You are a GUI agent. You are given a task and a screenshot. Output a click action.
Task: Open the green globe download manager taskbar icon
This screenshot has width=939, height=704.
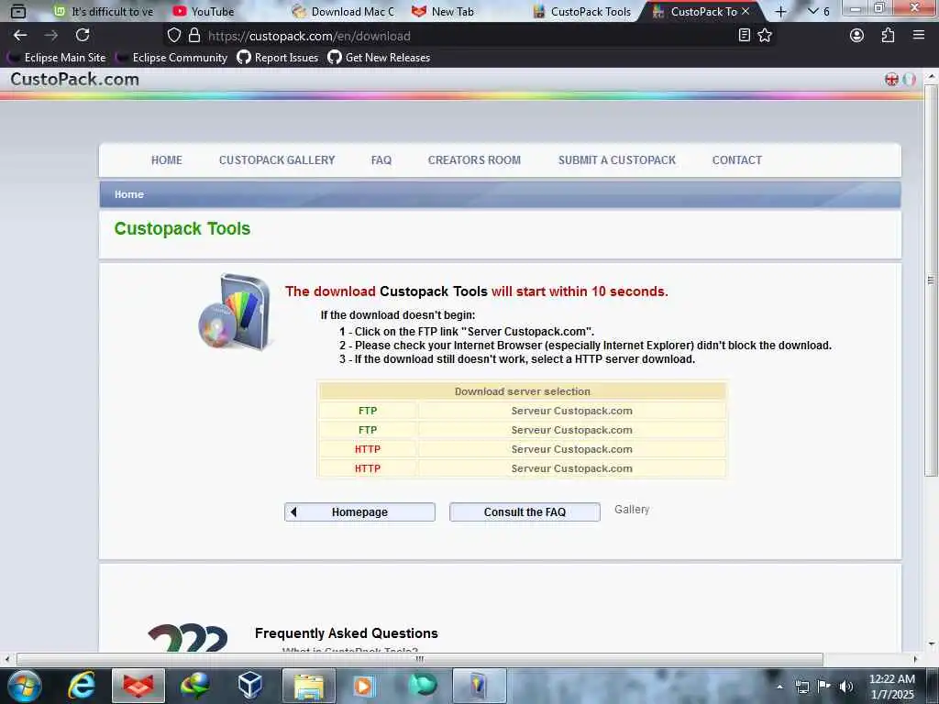click(x=195, y=686)
